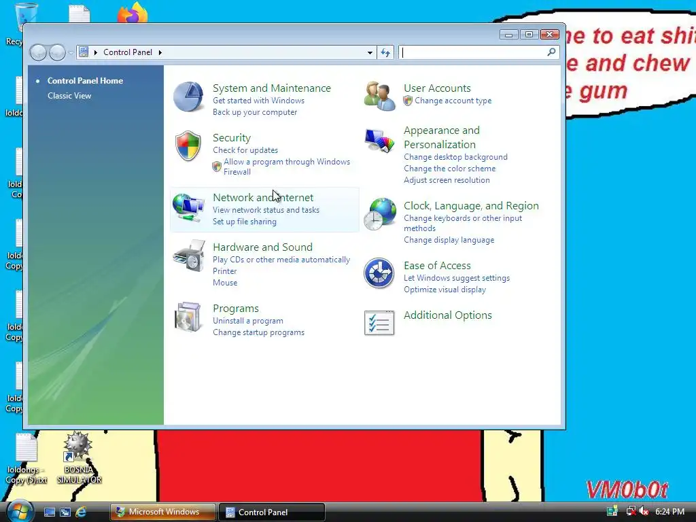Click the Show Desktop quick launch icon
The width and height of the screenshot is (696, 522).
tap(49, 512)
